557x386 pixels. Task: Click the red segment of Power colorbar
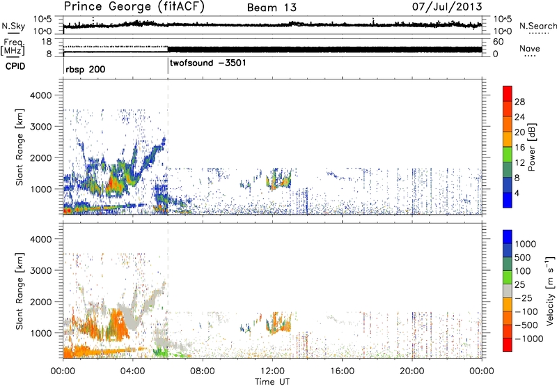pyautogui.click(x=508, y=93)
